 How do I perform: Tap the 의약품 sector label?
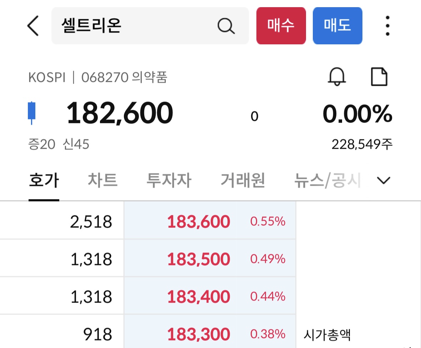(150, 78)
